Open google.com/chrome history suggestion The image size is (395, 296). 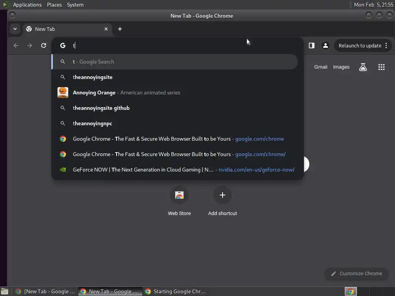point(175,139)
